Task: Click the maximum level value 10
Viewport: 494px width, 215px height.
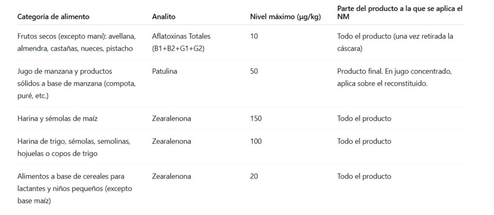Action: (x=254, y=37)
